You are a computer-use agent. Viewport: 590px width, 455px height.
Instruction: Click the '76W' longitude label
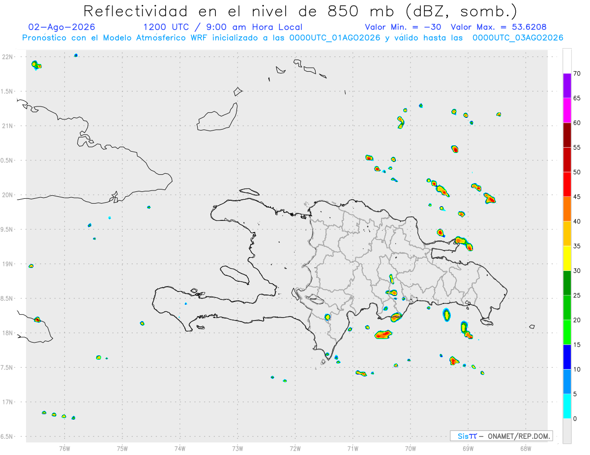click(64, 448)
